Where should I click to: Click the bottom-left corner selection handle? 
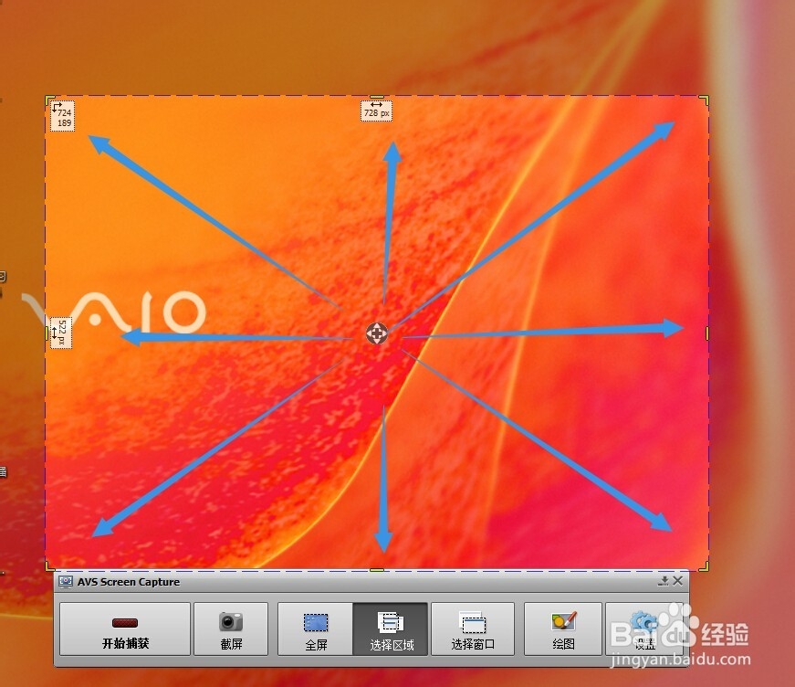48,566
